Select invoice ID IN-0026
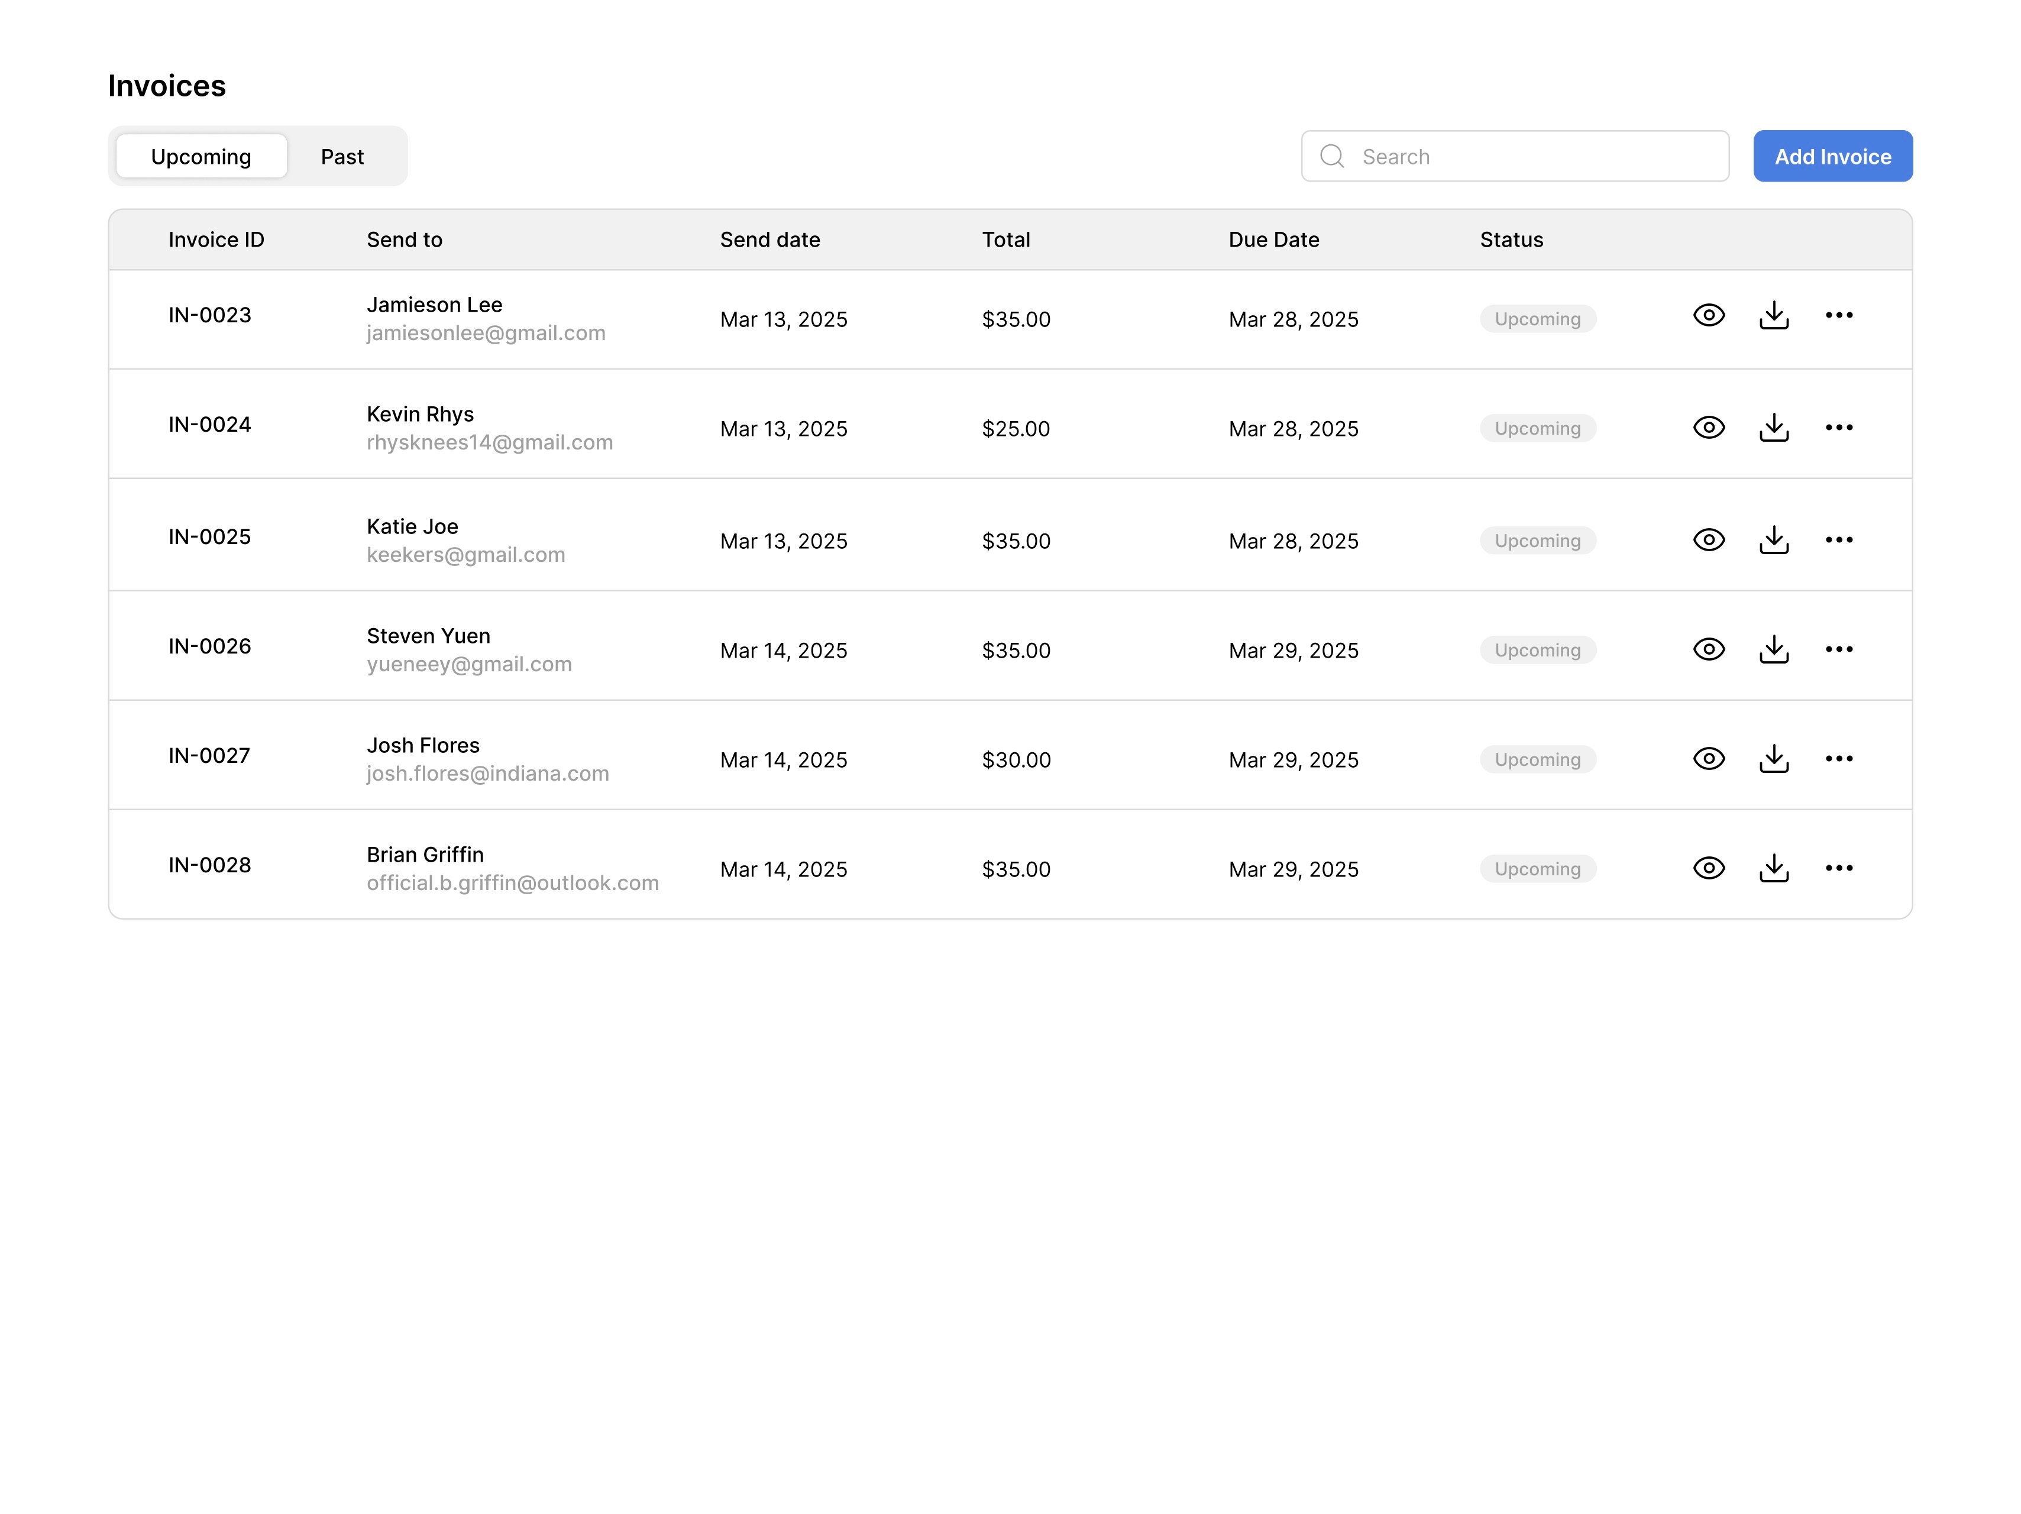 pos(209,646)
